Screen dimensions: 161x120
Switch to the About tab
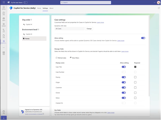pos(51,8)
